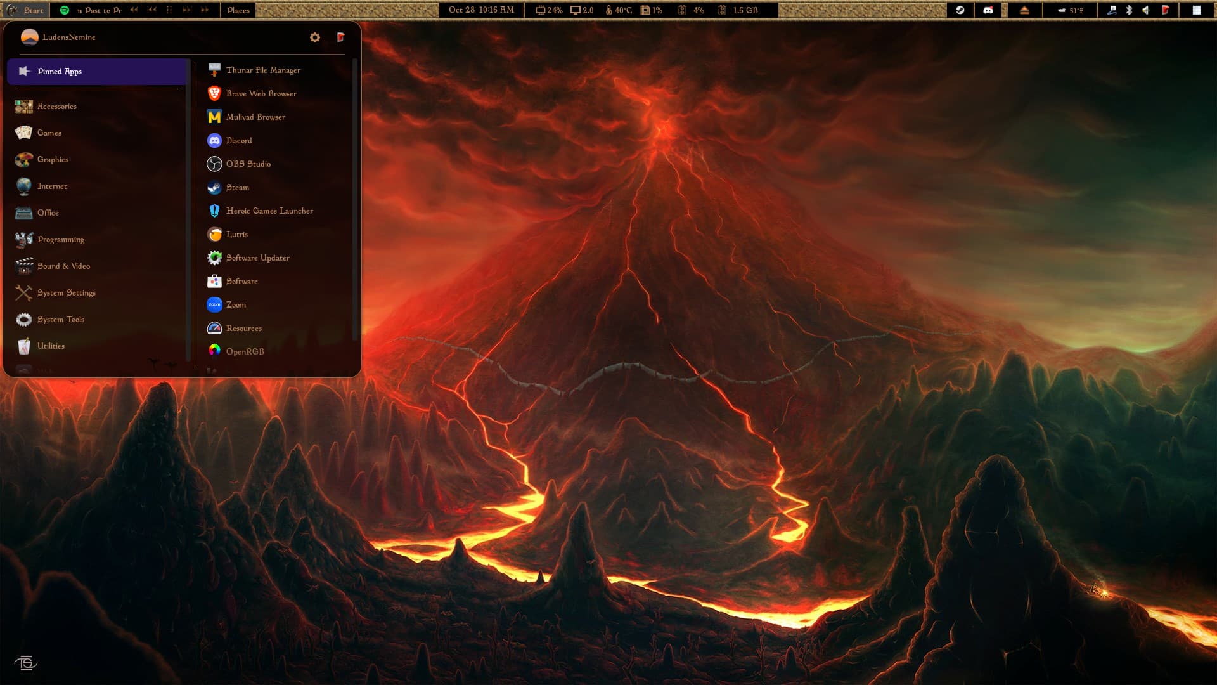This screenshot has width=1217, height=685.
Task: Start Heroic Games Launcher
Action: point(269,211)
